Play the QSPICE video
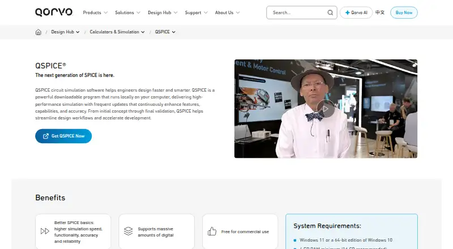This screenshot has height=249, width=453. point(326,109)
